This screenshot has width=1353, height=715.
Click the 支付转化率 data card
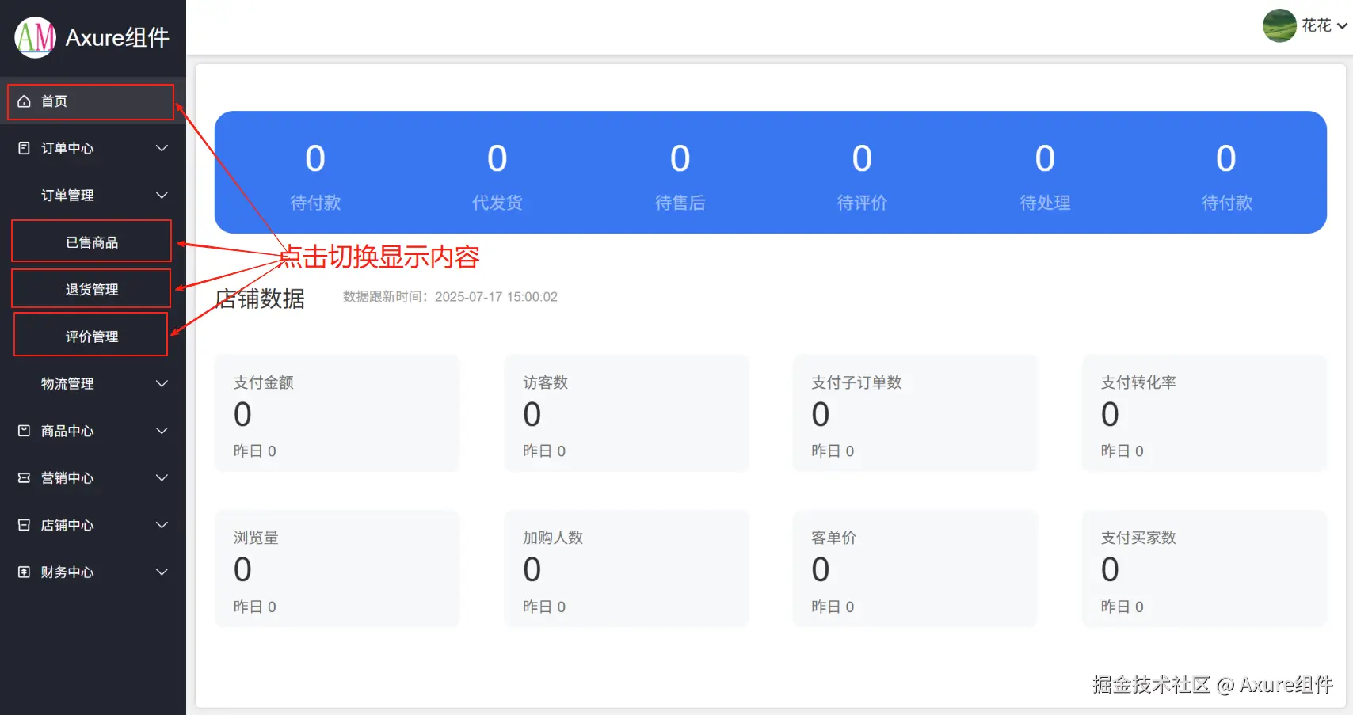1204,413
